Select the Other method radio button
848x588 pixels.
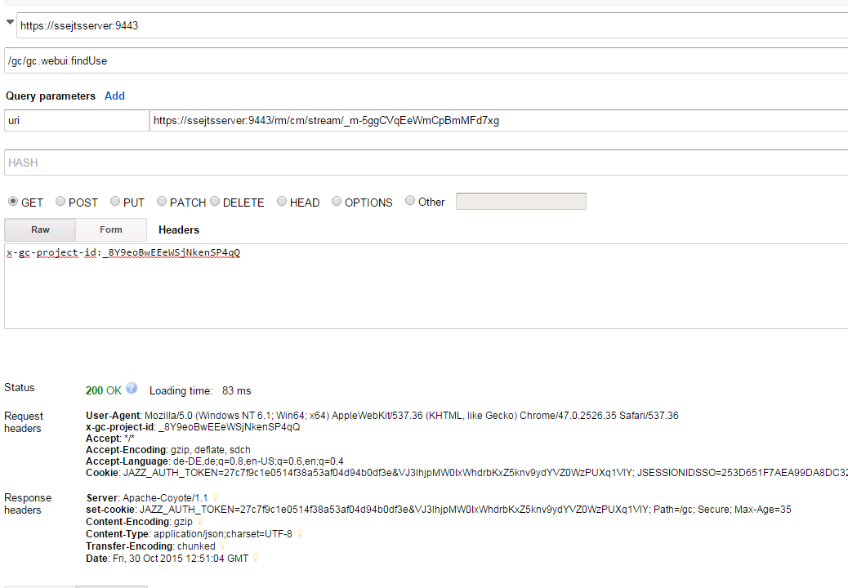pos(410,202)
